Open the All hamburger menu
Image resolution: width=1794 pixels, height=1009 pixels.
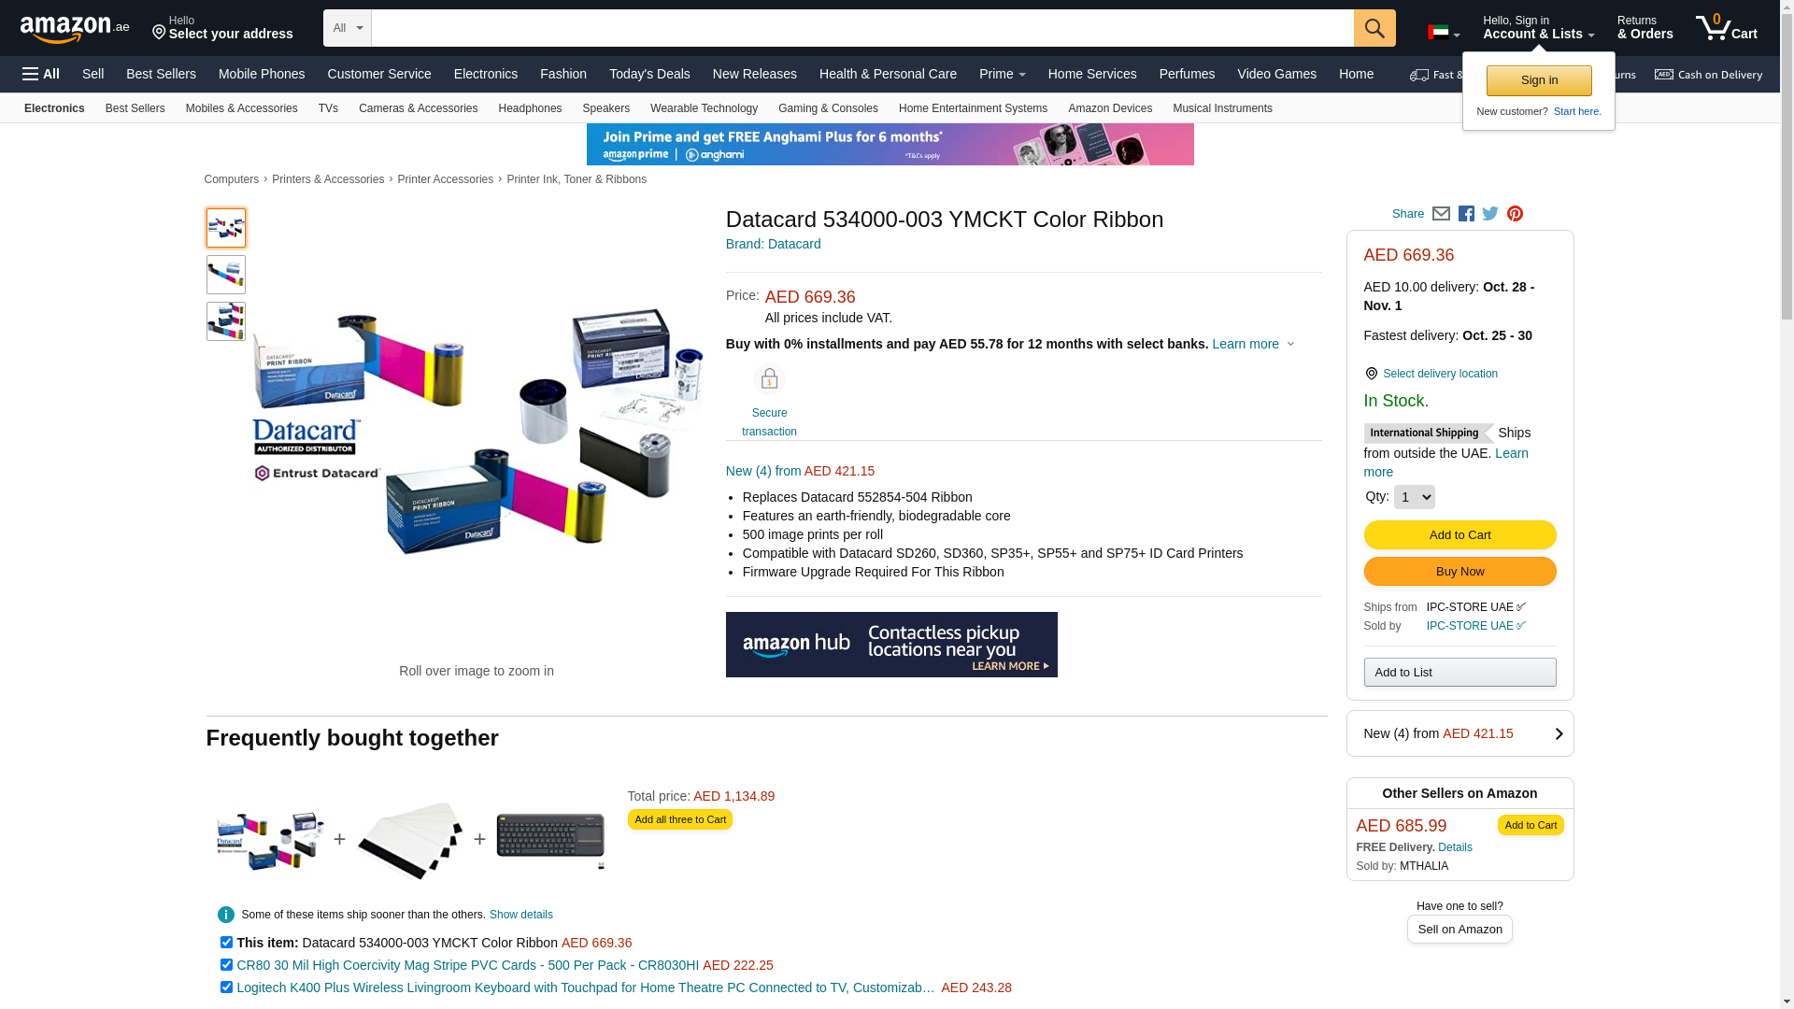(x=41, y=74)
